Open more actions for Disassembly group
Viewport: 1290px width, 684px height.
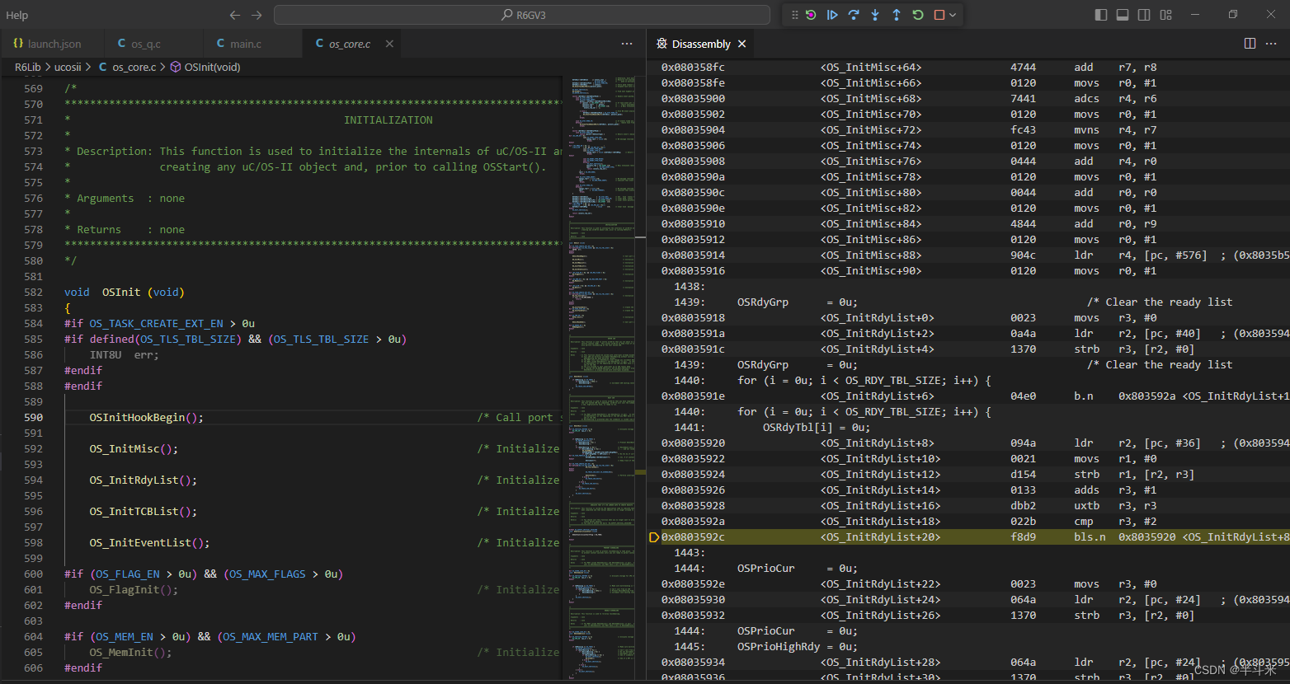[1272, 44]
